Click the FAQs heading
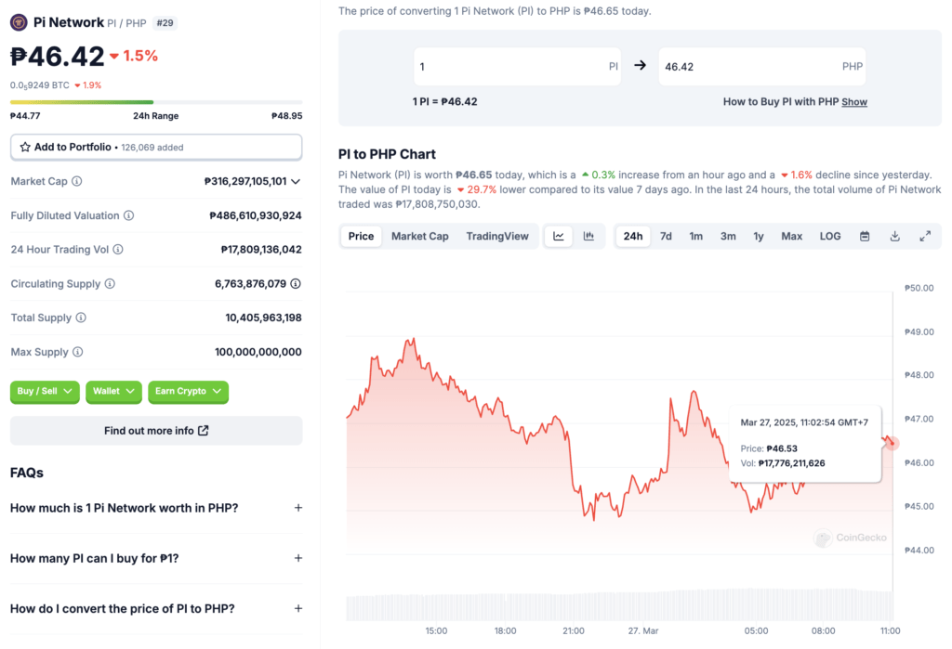 point(27,473)
